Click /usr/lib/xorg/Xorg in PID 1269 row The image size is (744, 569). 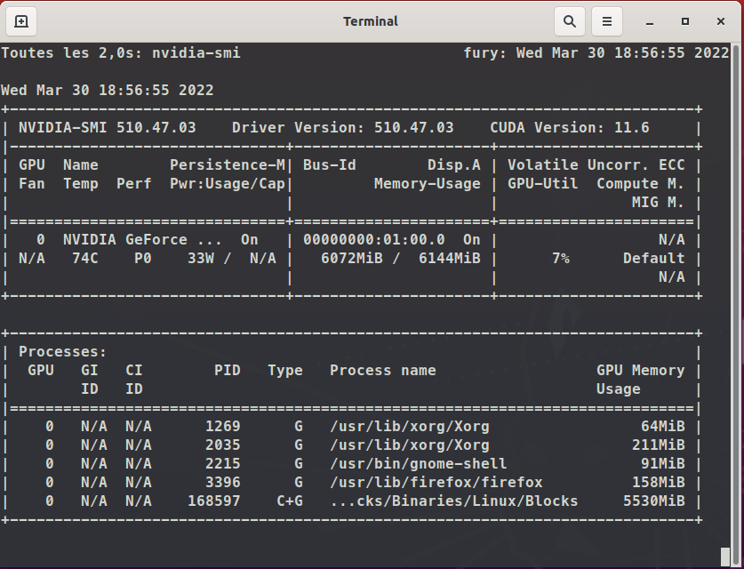point(410,426)
